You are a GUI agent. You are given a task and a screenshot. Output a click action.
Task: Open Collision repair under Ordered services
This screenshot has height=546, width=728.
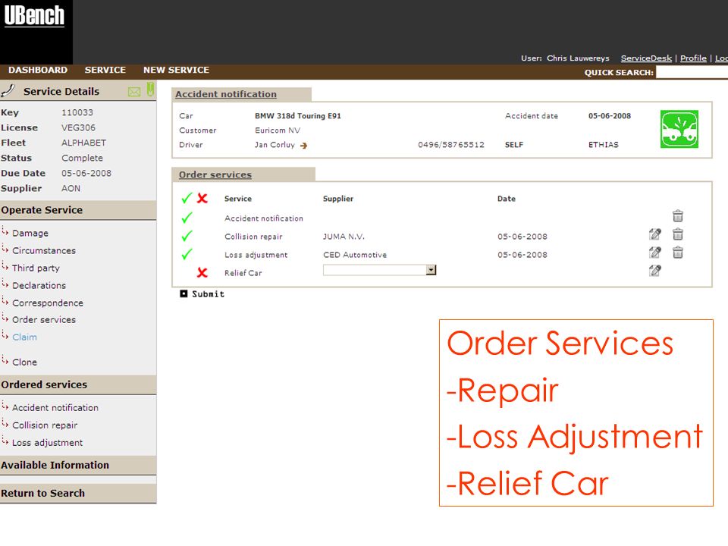(x=45, y=425)
